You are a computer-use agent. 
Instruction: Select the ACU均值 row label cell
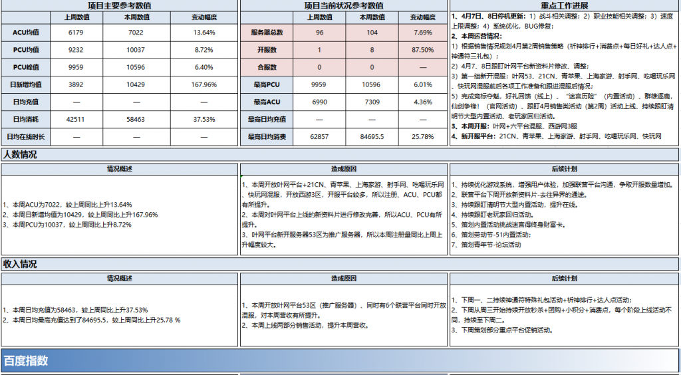point(26,32)
